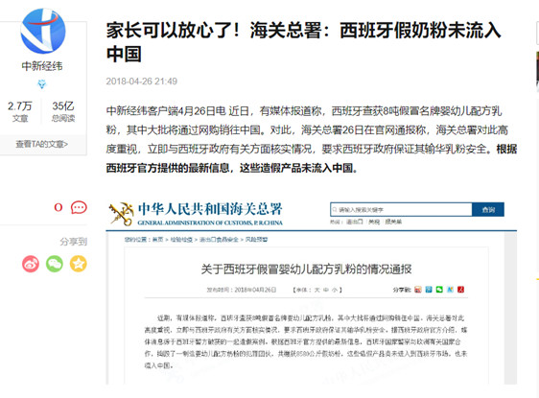This screenshot has height=398, width=539.
Task: Share article to Weibo
Action: (x=31, y=264)
